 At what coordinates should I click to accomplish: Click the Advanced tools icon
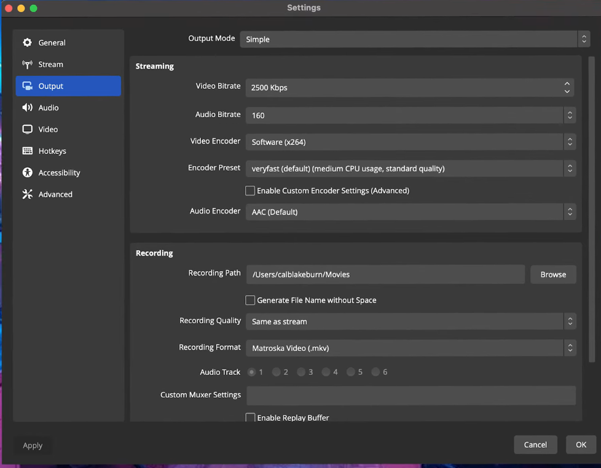pyautogui.click(x=27, y=194)
